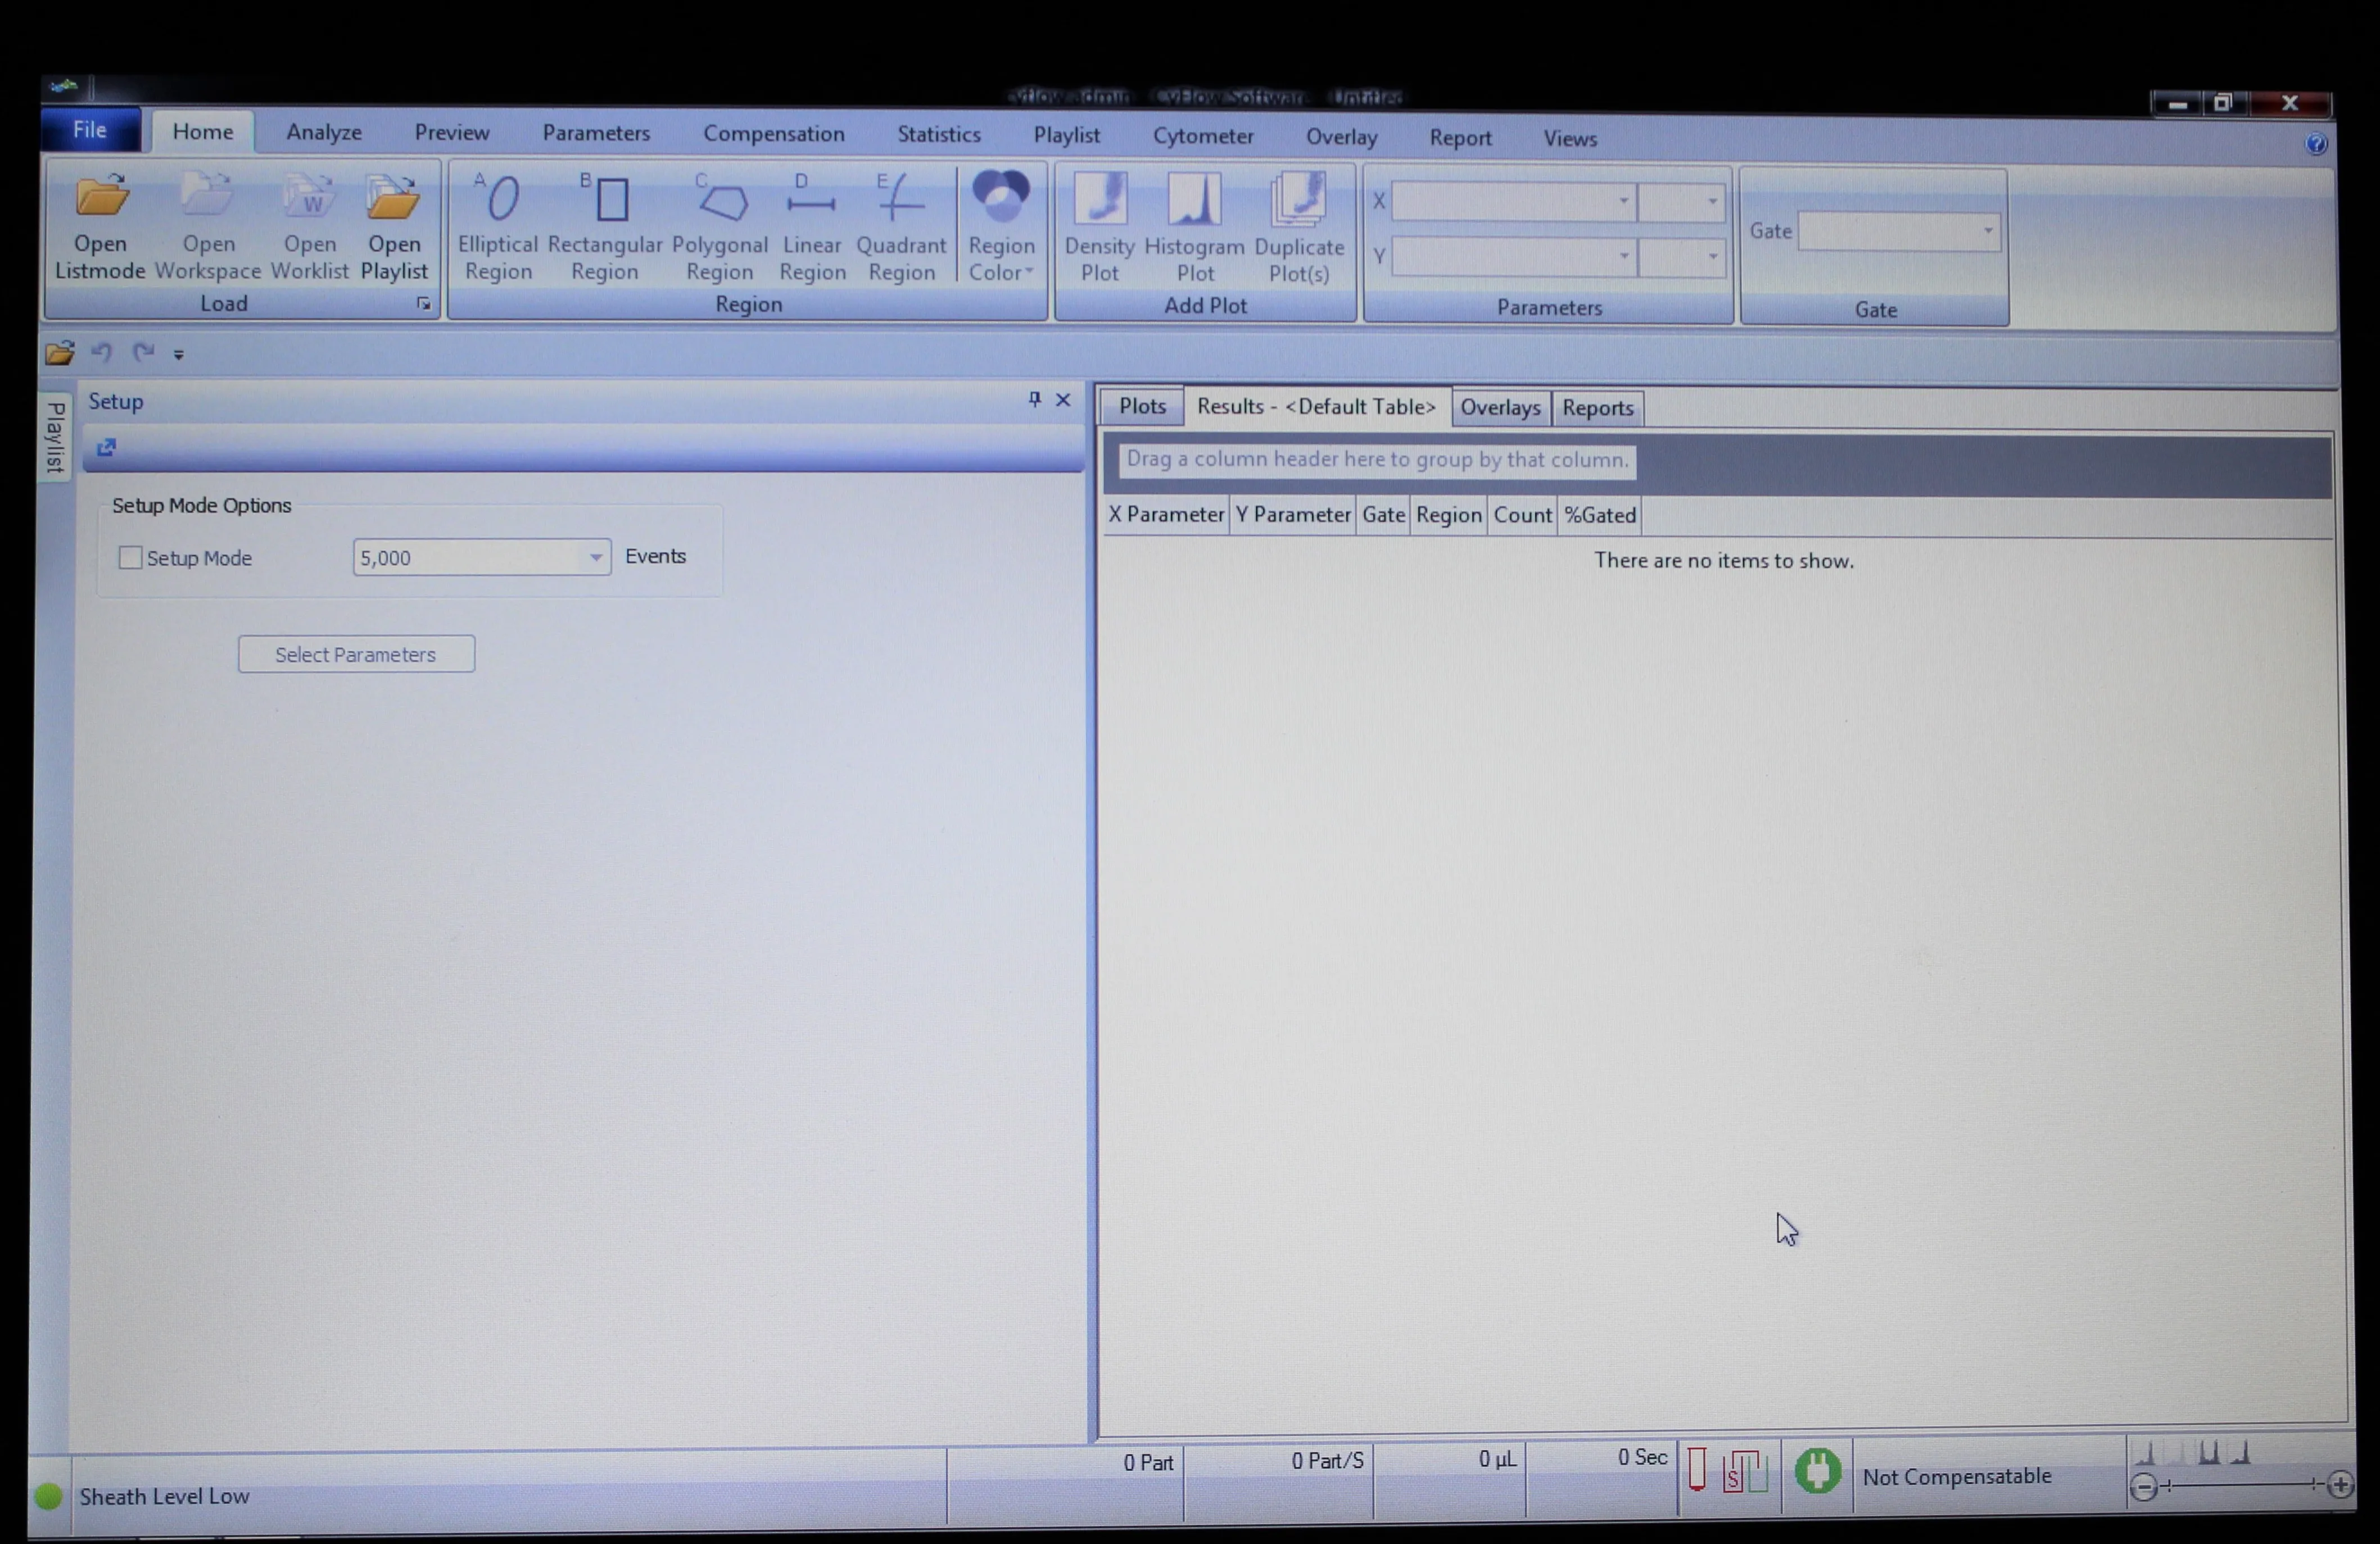Open the Y parameter scale dropdown
Viewport: 2380px width, 1544px height.
coord(1712,258)
